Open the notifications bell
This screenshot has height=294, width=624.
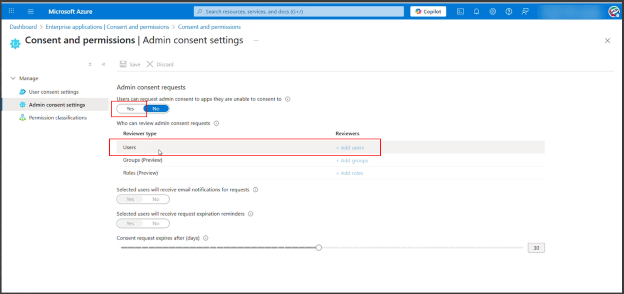[x=476, y=11]
